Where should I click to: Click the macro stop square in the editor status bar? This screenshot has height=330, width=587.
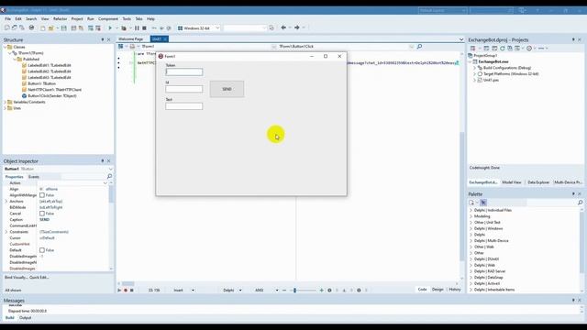pyautogui.click(x=131, y=290)
